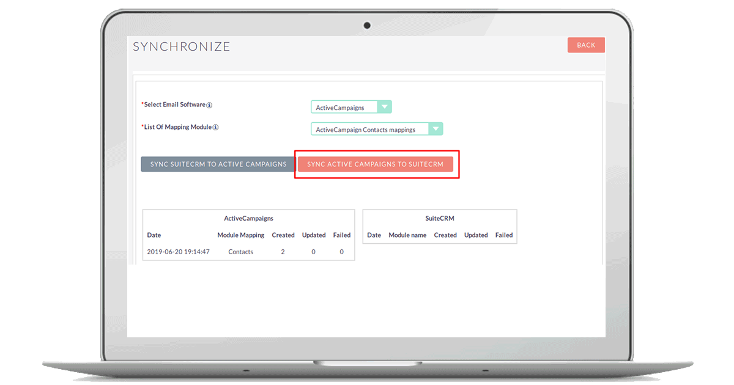Click the Date header in ActiveCampaigns table
The height and width of the screenshot is (385, 734).
click(x=154, y=235)
